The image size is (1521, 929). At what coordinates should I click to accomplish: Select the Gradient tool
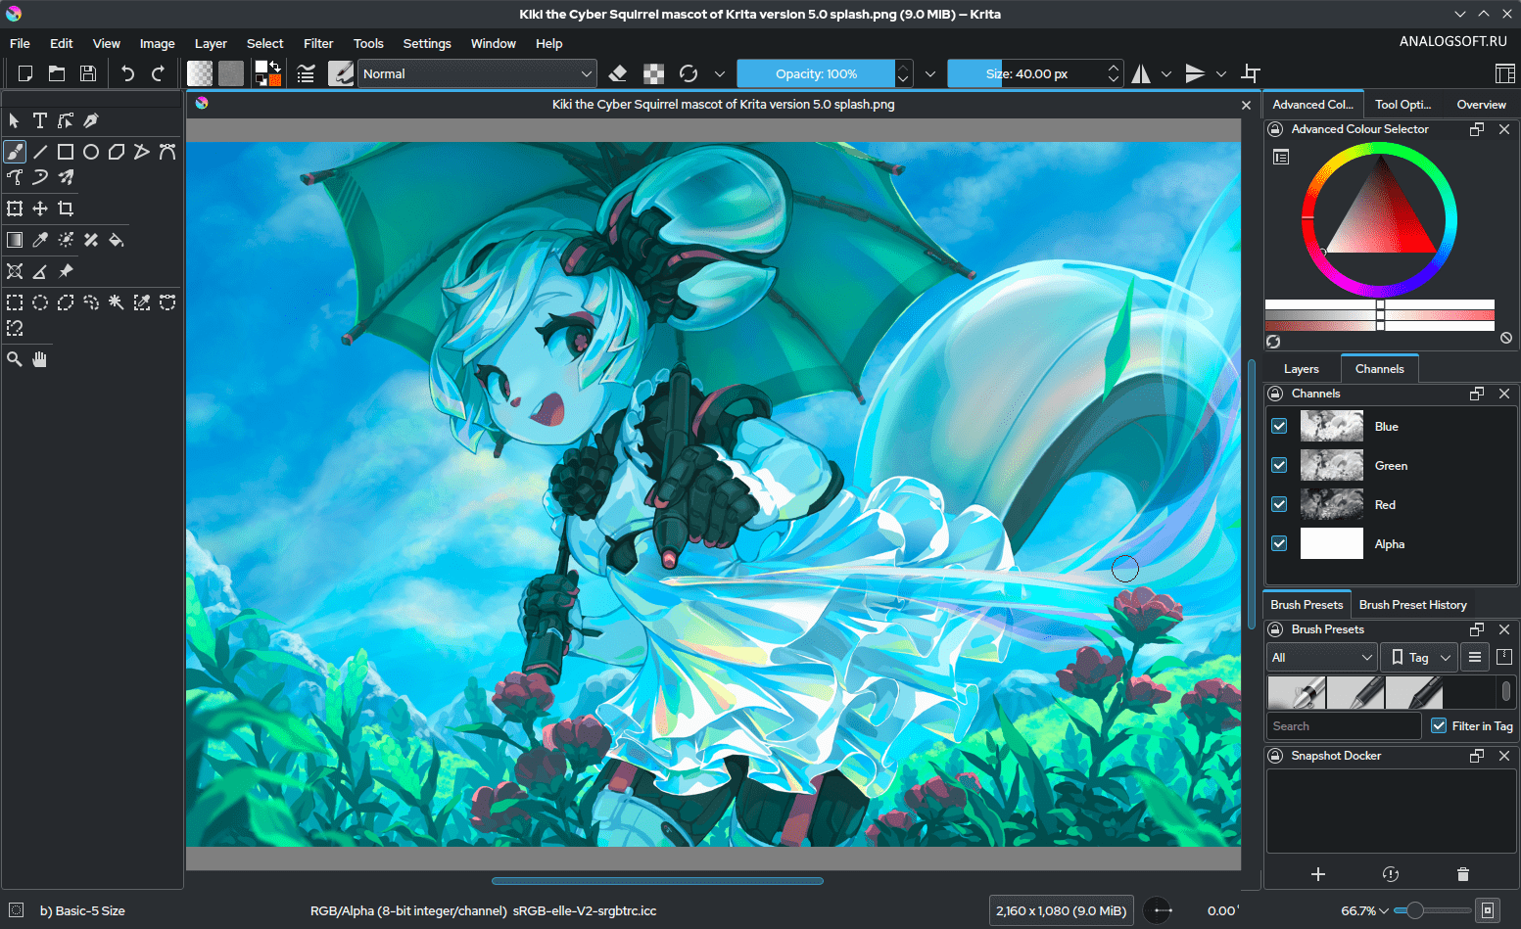click(x=14, y=239)
